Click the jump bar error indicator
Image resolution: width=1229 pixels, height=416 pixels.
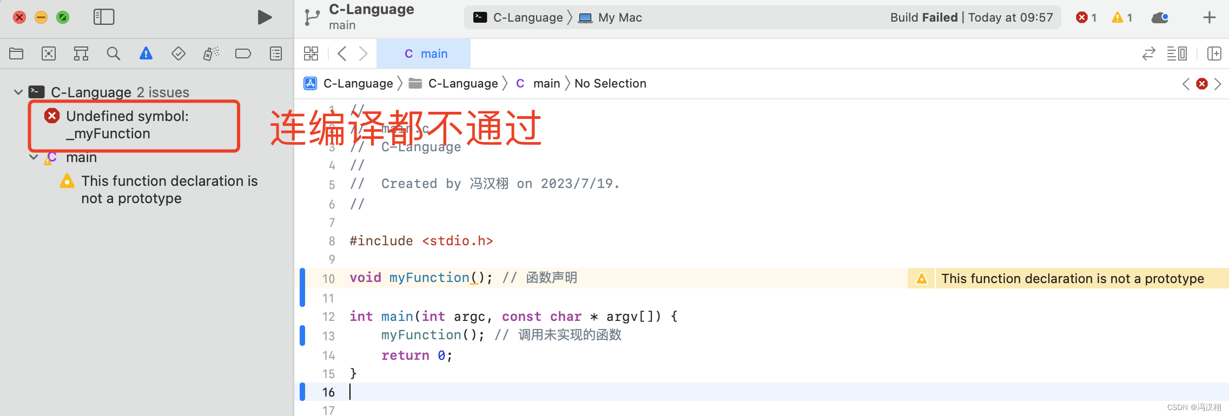coord(1202,84)
